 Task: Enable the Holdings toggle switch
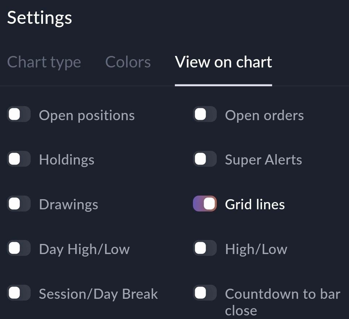[19, 159]
